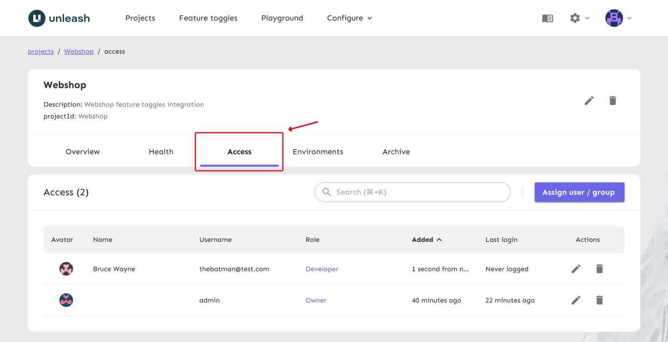Open the Feature toggles page

(208, 18)
